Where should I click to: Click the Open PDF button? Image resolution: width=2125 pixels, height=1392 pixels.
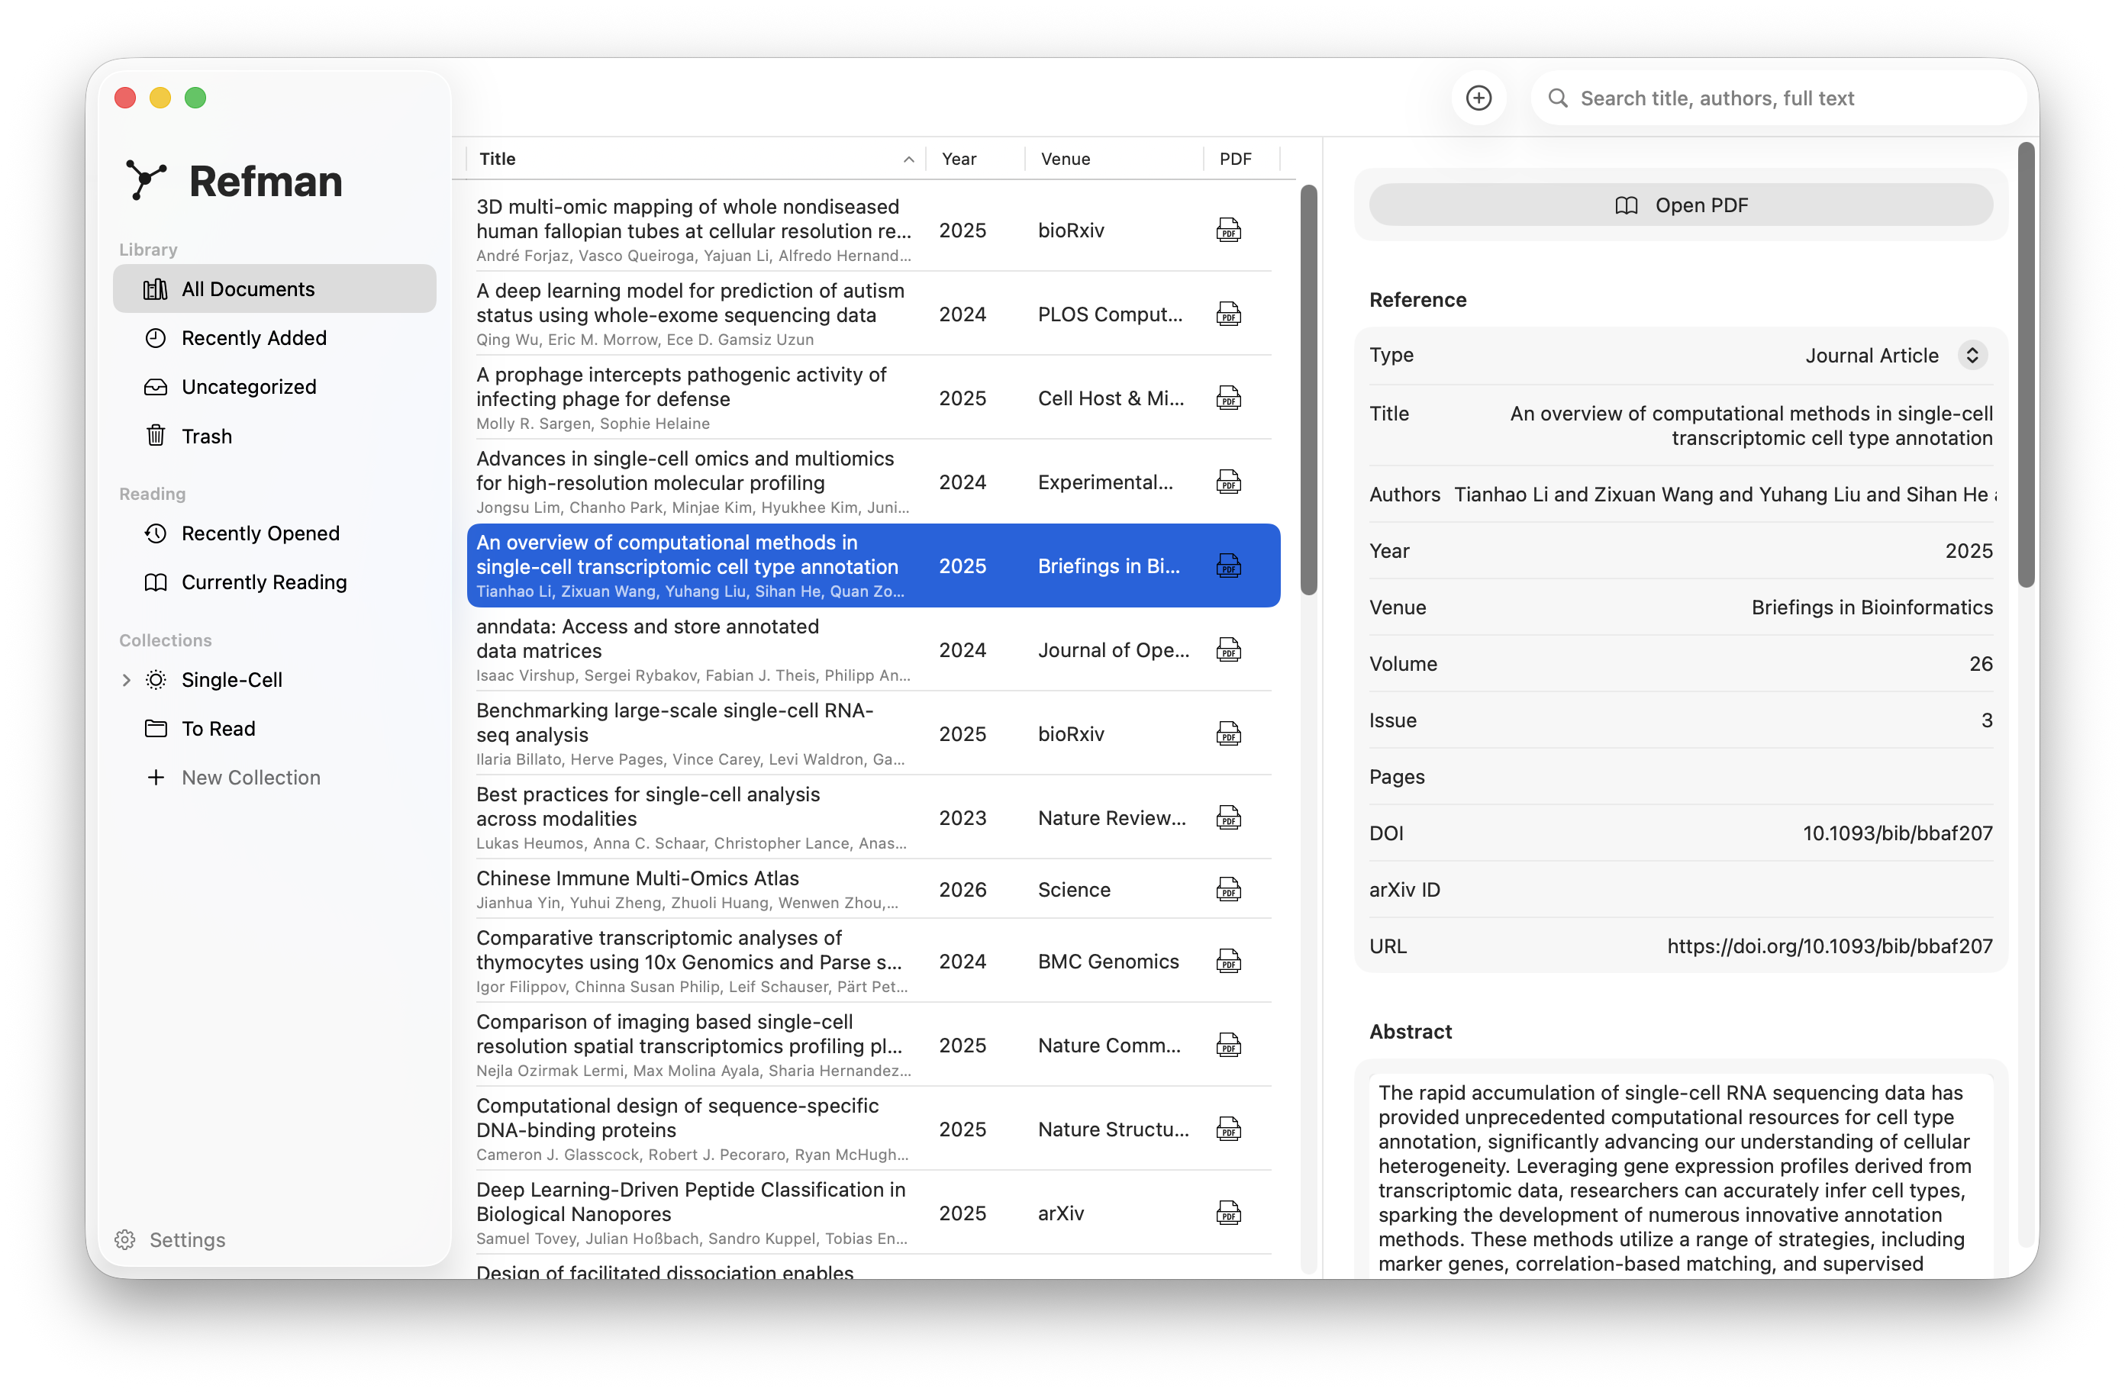pyautogui.click(x=1680, y=205)
